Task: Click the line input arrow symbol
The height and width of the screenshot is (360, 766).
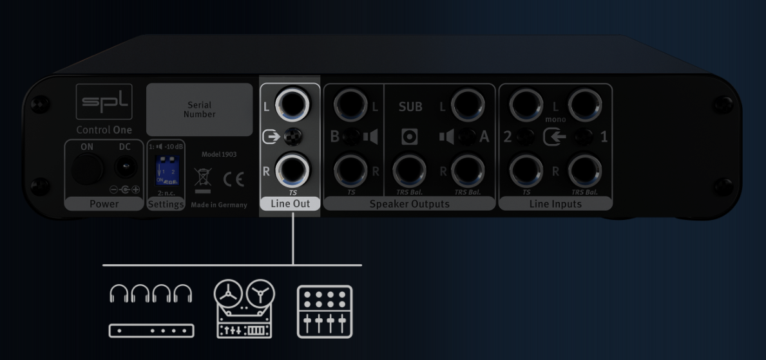Action: point(555,137)
